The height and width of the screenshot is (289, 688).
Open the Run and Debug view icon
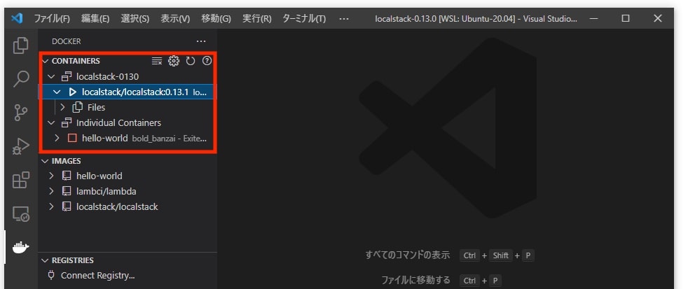20,146
